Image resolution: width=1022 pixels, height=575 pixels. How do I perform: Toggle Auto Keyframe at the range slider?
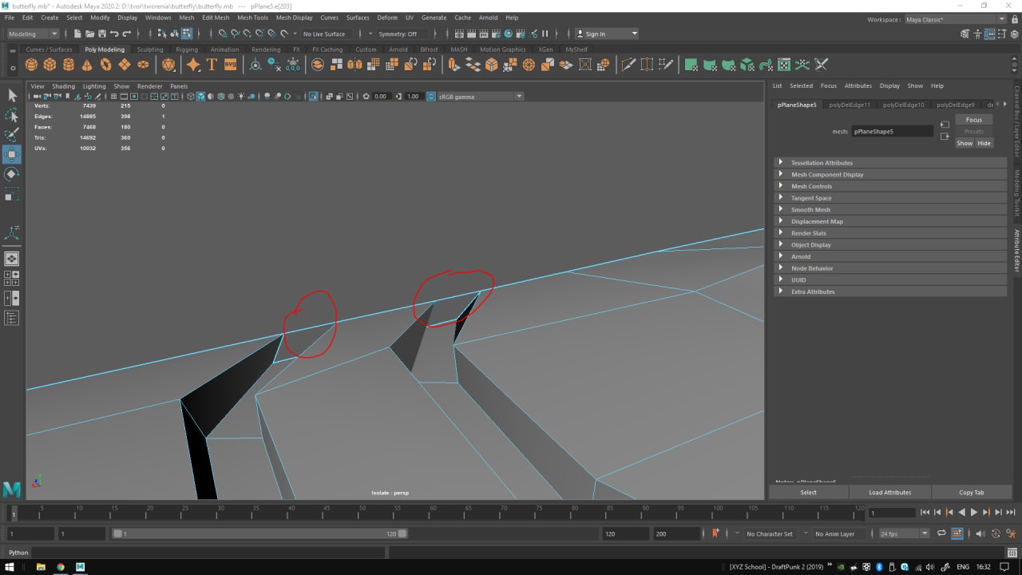point(715,533)
